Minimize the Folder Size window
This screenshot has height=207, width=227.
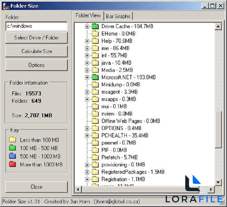[x=205, y=6]
